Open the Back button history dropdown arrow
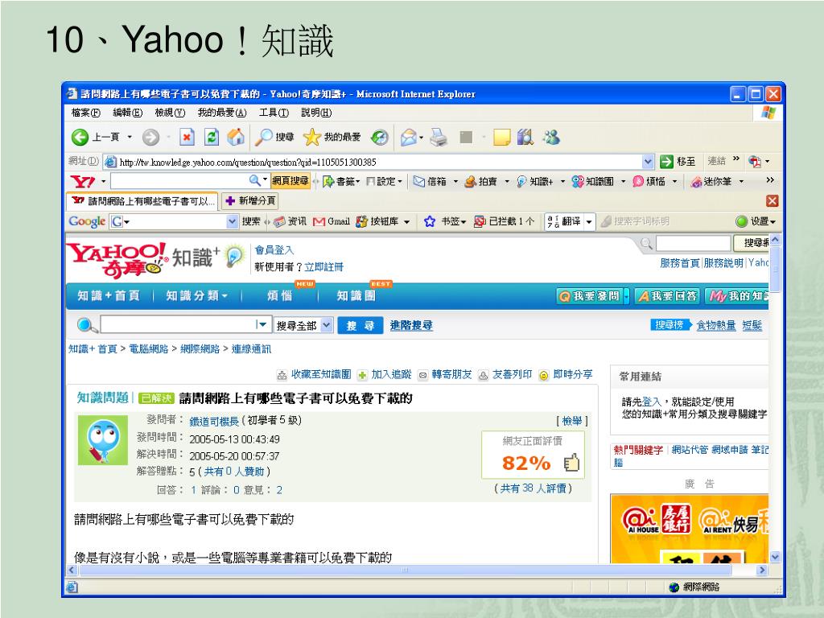Image resolution: width=824 pixels, height=618 pixels. click(x=130, y=138)
